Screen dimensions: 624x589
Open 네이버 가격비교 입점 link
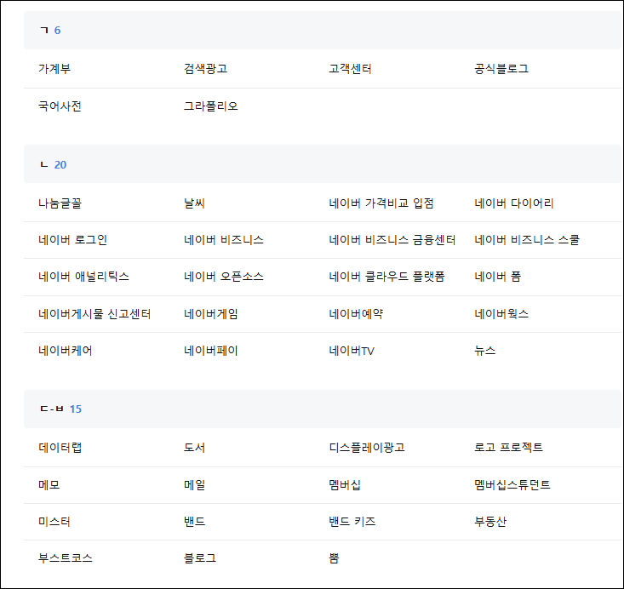tap(381, 203)
